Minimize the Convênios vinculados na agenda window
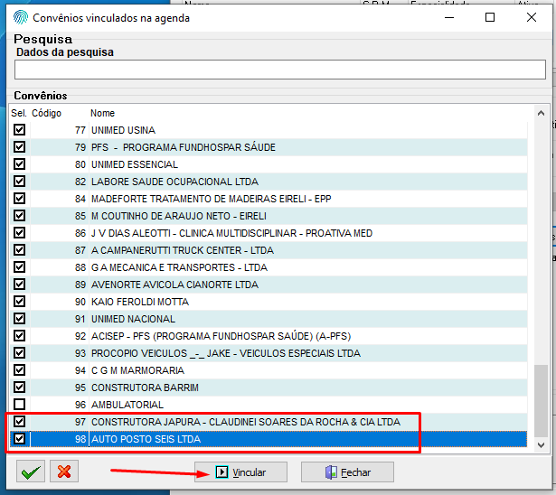 [x=449, y=17]
